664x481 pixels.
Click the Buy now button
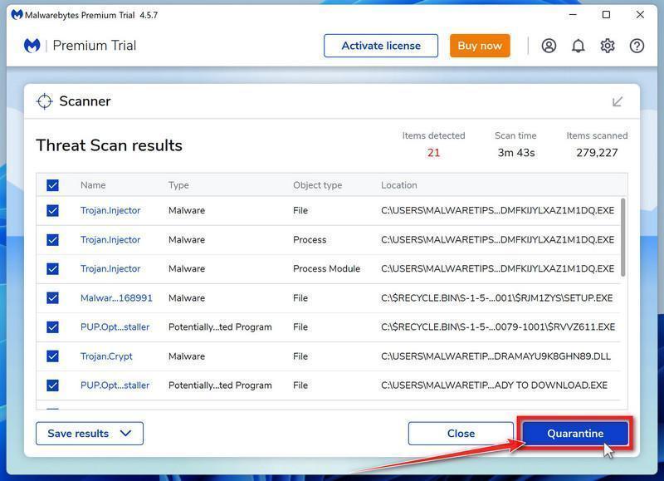[480, 46]
